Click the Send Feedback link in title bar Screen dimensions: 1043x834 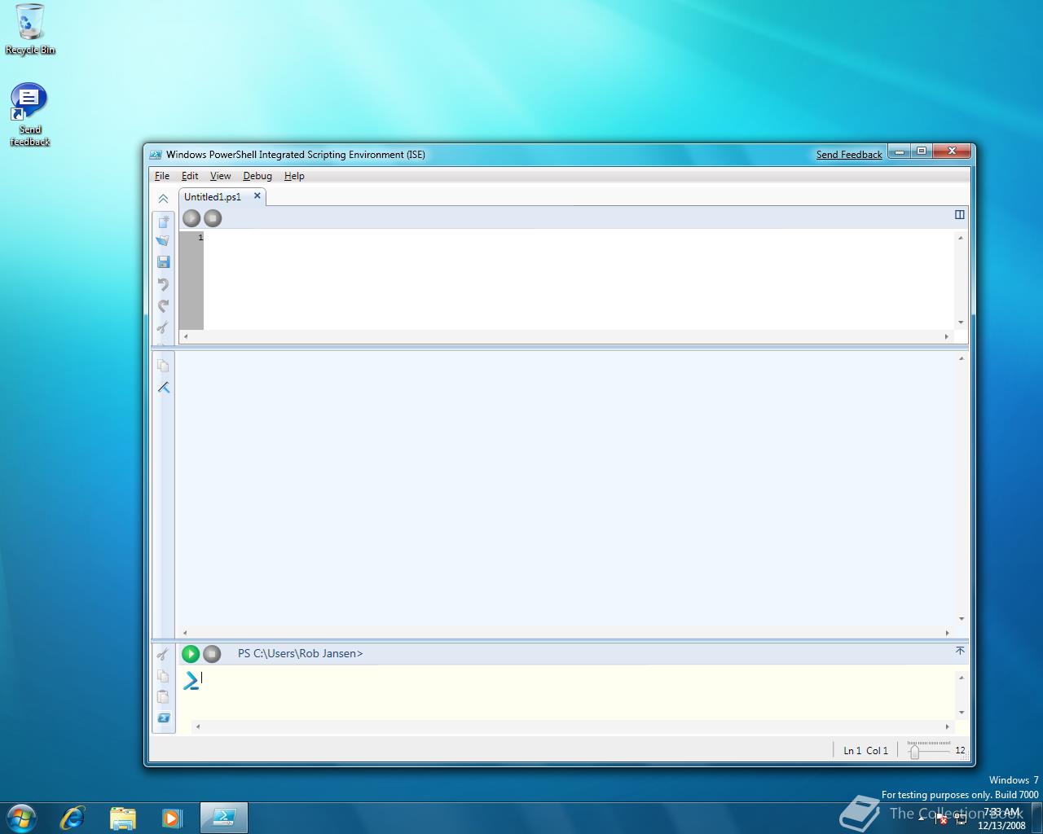[849, 155]
